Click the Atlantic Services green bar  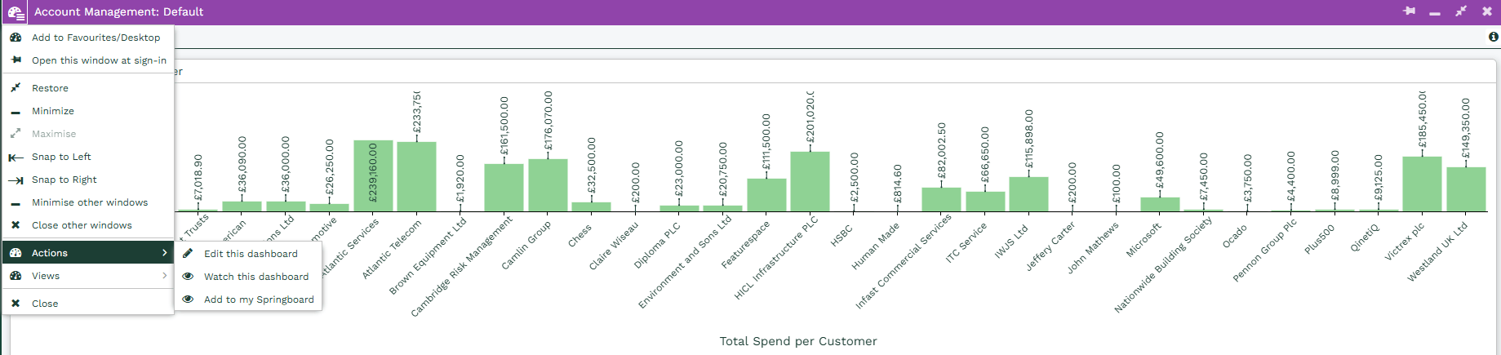[x=373, y=175]
